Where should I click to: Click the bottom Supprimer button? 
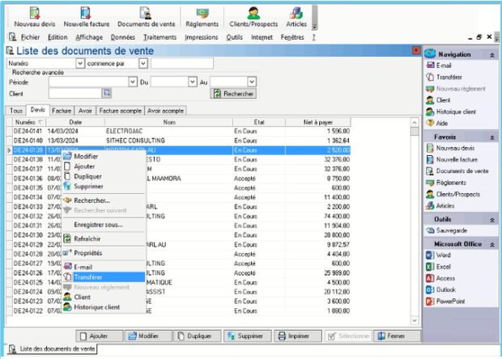(x=248, y=336)
